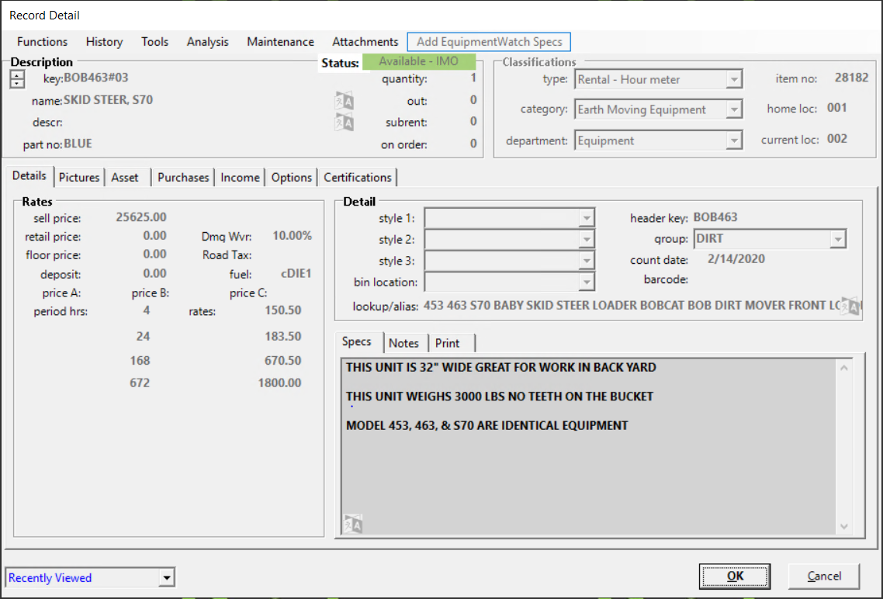This screenshot has width=883, height=599.
Task: Open the Functions menu
Action: pyautogui.click(x=42, y=42)
